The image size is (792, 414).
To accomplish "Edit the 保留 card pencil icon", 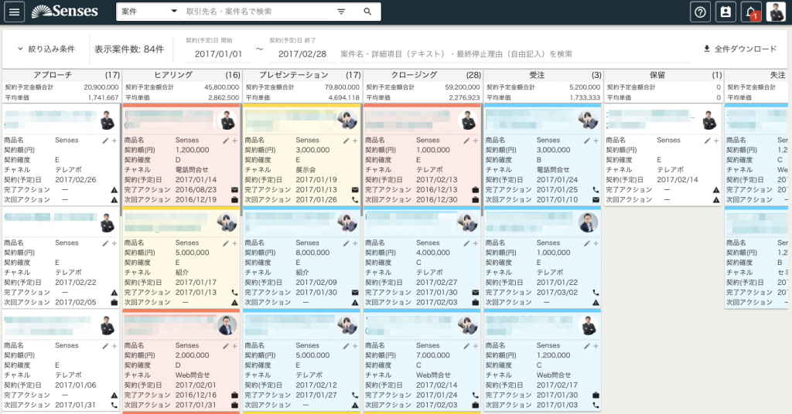I will [707, 141].
